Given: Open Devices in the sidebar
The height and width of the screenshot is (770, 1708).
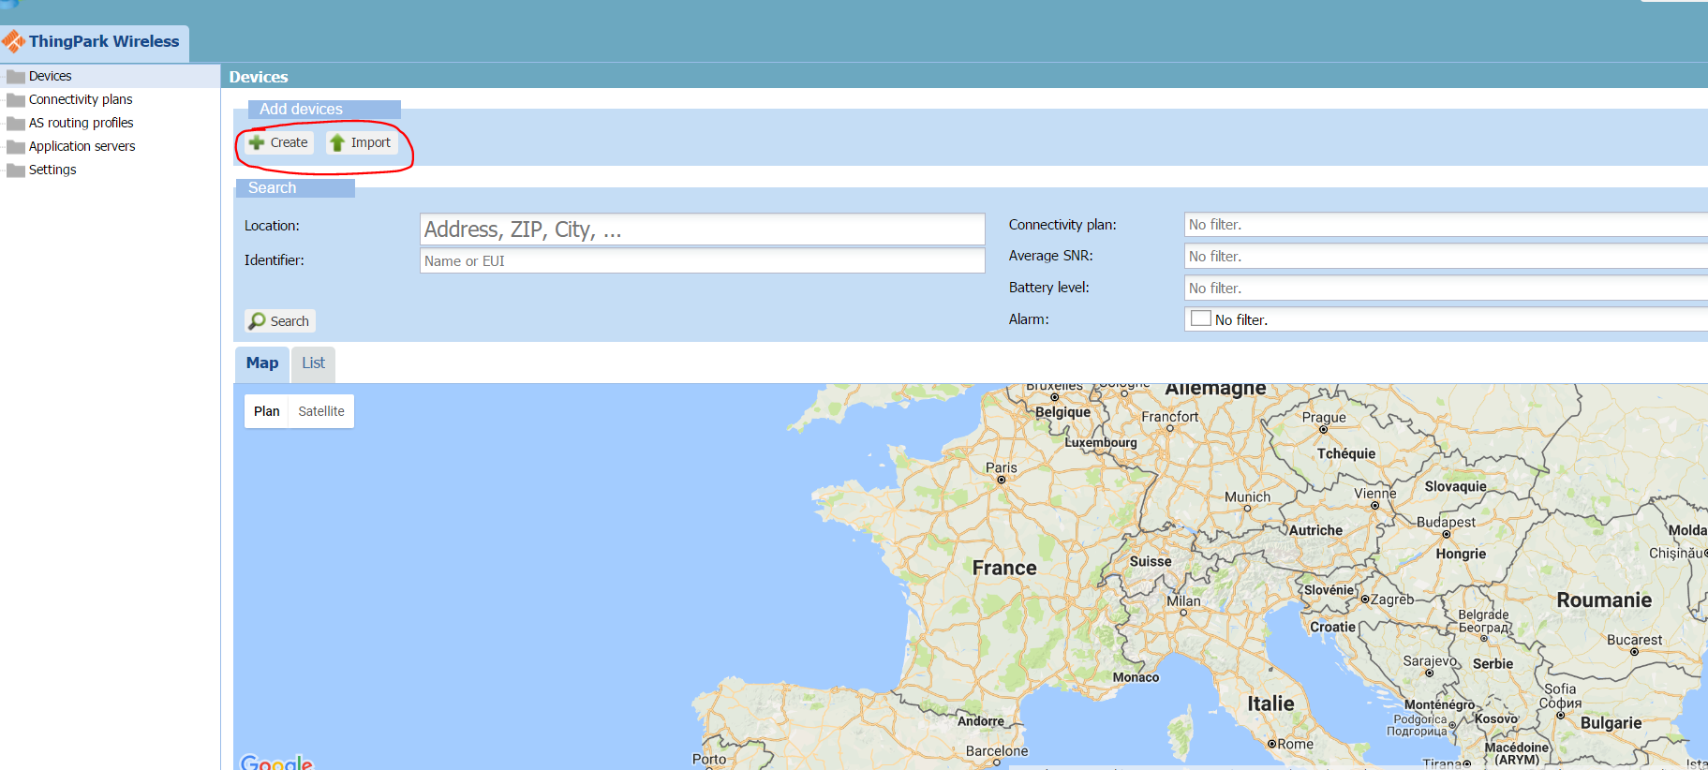Looking at the screenshot, I should pos(50,76).
